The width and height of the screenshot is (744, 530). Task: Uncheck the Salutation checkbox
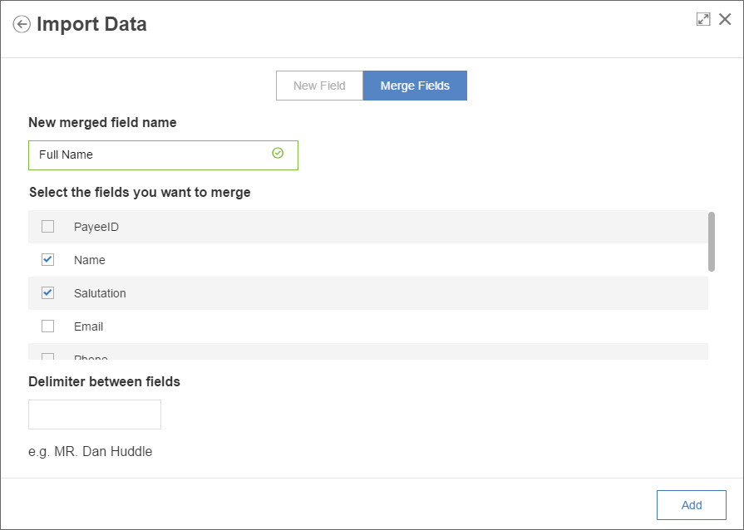(48, 293)
